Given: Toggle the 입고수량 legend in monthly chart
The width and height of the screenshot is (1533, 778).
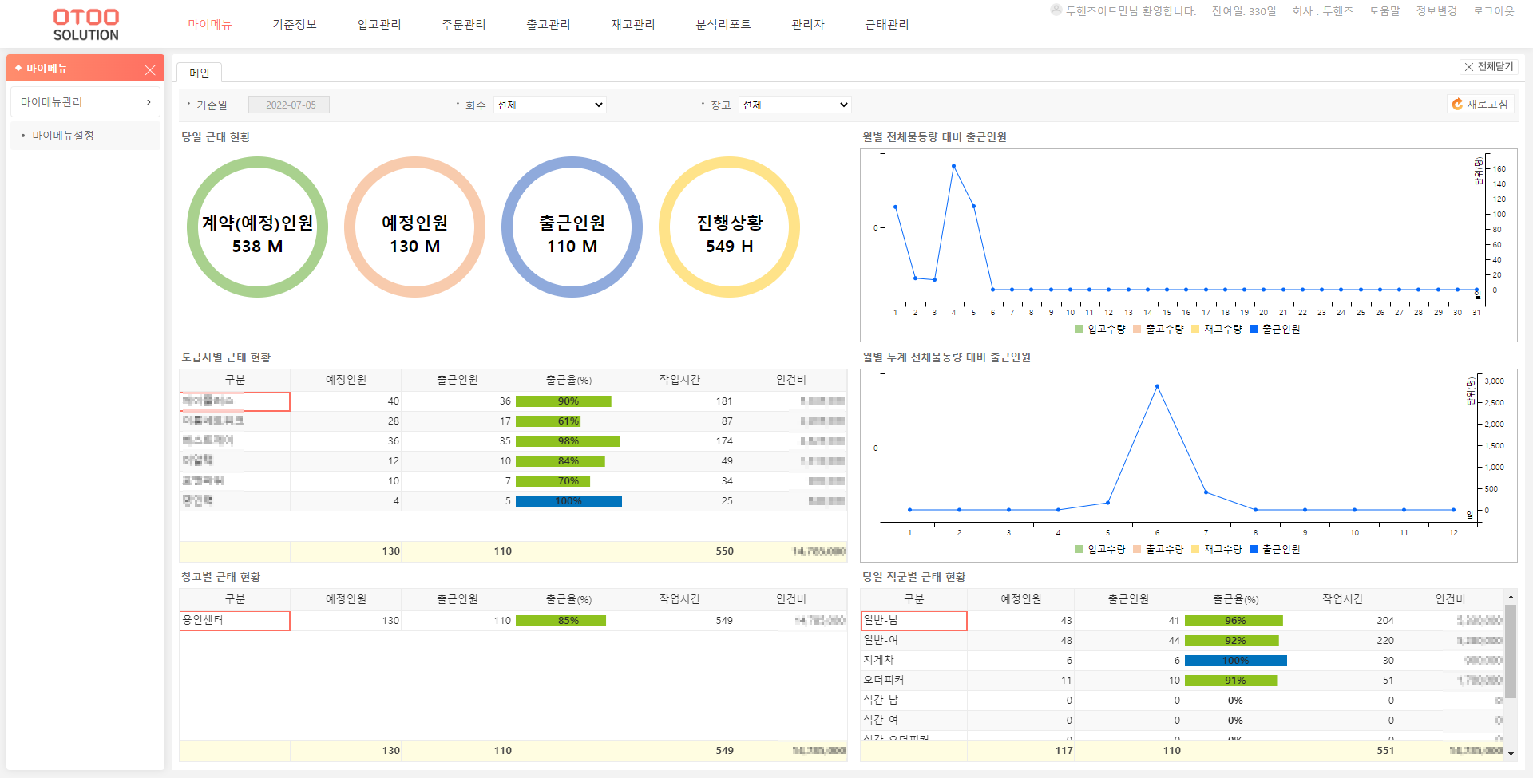Looking at the screenshot, I should click(1100, 329).
